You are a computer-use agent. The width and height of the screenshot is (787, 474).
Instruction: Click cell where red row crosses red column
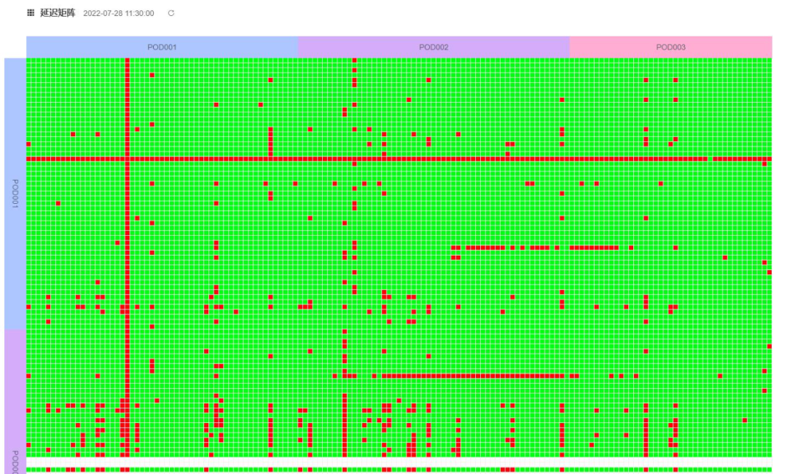point(127,159)
